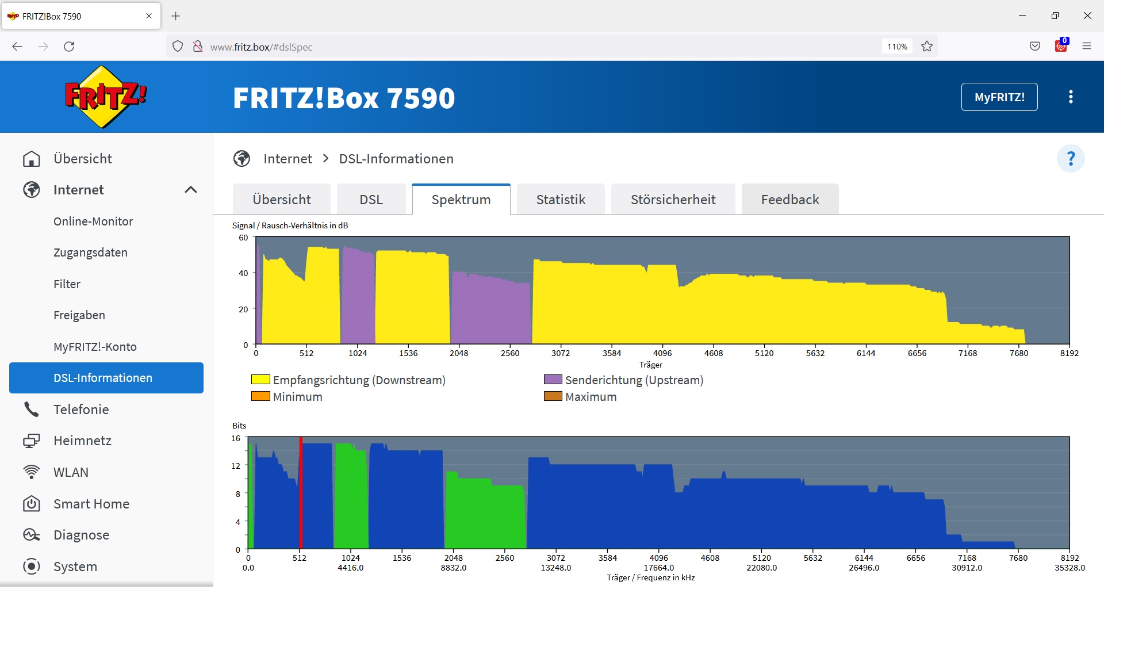Open the three-dot options menu
Screen dimensions: 1127x658
pos(1071,97)
